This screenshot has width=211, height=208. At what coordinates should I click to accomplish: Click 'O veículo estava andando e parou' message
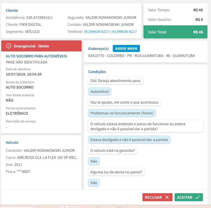coord(145,126)
